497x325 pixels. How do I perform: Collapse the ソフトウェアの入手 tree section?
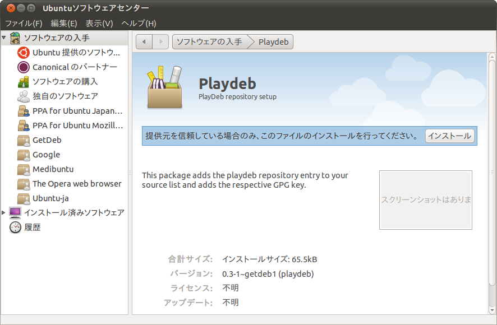[x=4, y=38]
